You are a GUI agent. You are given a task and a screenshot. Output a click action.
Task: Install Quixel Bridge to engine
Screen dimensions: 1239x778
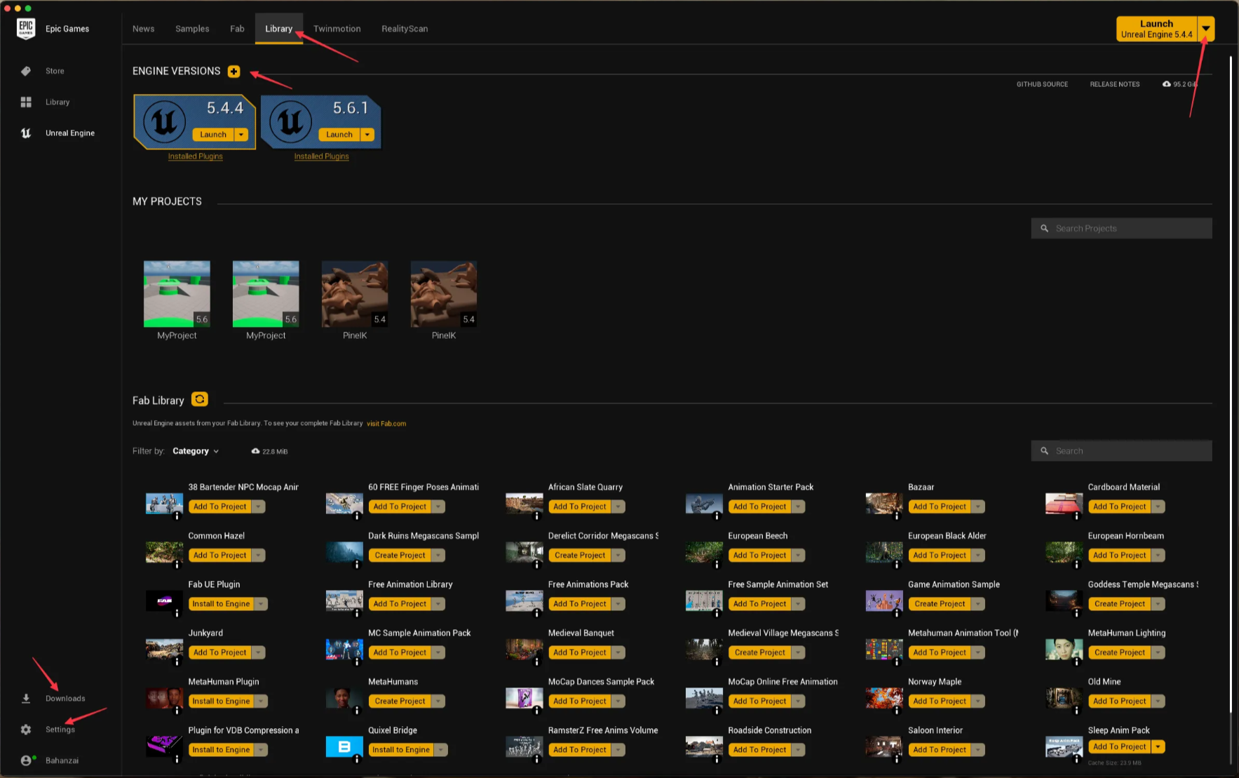tap(401, 750)
